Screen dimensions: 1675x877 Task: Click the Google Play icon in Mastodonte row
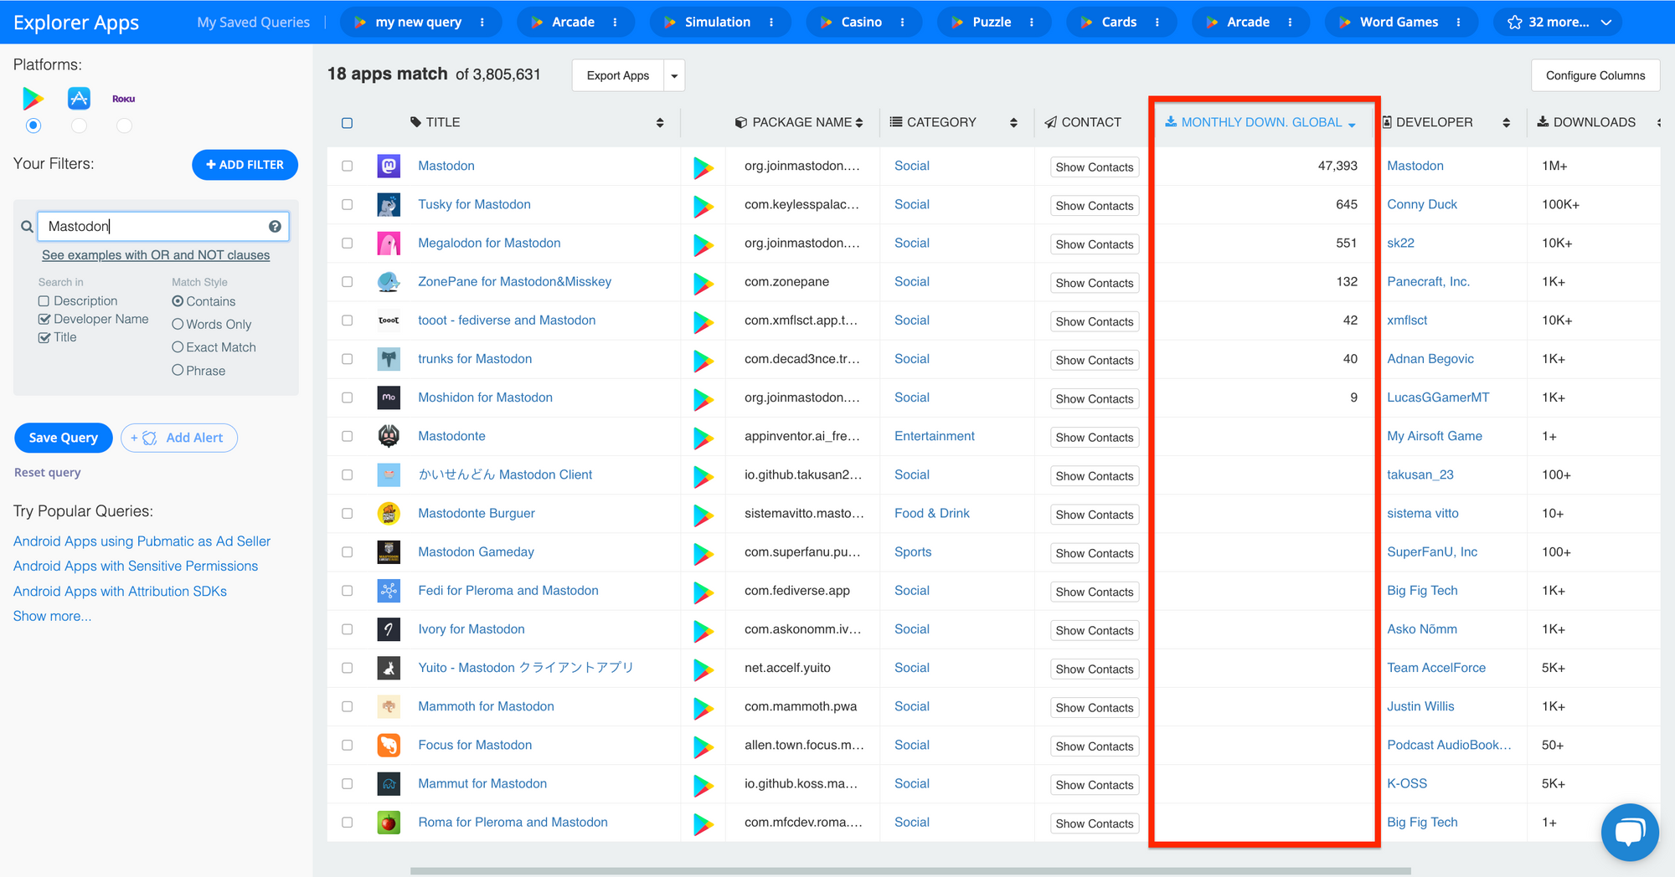[703, 438]
